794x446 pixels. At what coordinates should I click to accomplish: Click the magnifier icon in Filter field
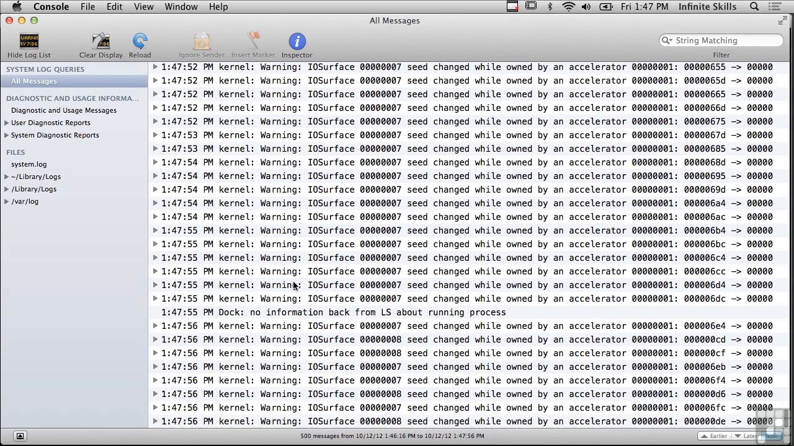coord(667,40)
